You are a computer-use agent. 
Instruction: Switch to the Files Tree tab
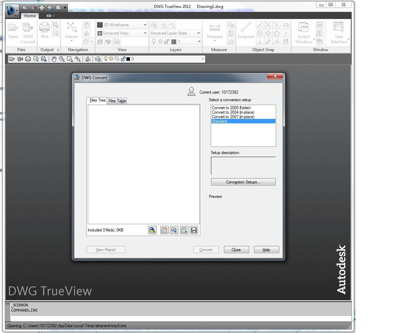coord(97,100)
